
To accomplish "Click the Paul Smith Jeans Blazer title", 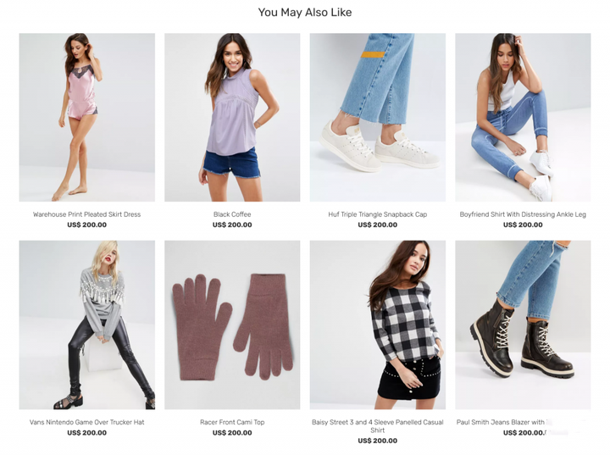I will pyautogui.click(x=501, y=422).
